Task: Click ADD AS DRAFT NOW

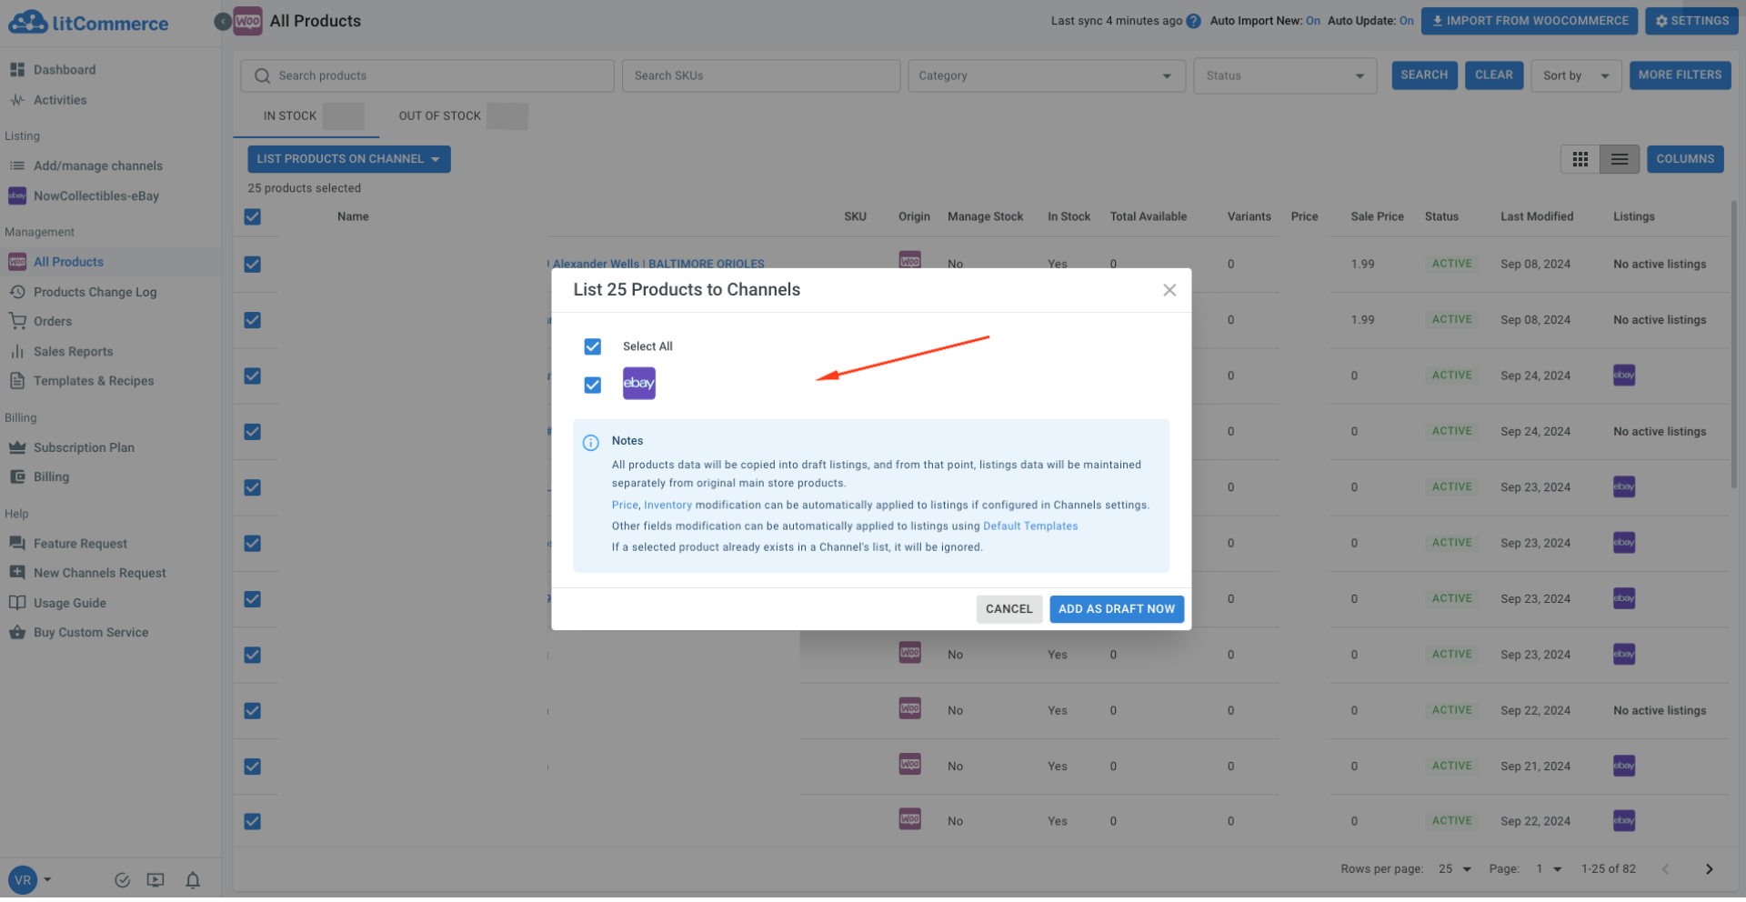Action: pos(1117,609)
